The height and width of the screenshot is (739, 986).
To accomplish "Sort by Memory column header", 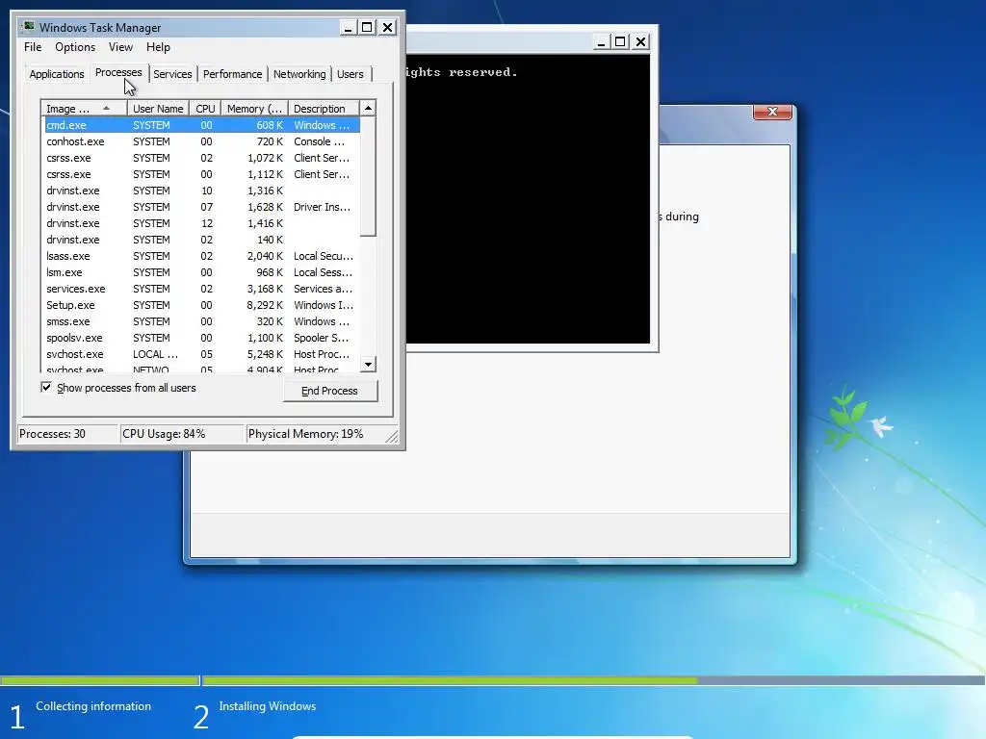I will 254,109.
